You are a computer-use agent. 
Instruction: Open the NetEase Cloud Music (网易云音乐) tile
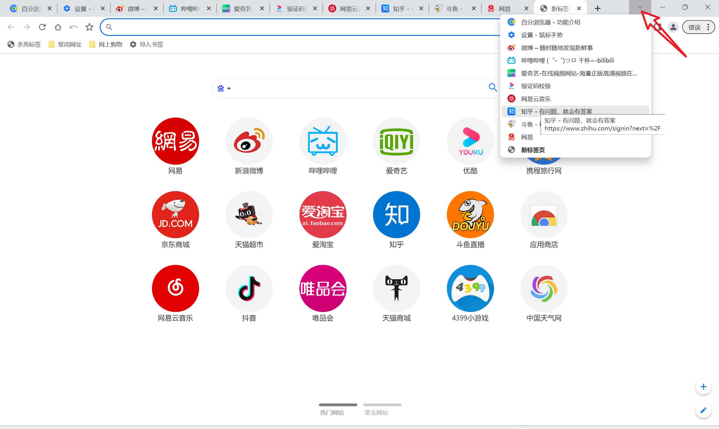pos(175,288)
